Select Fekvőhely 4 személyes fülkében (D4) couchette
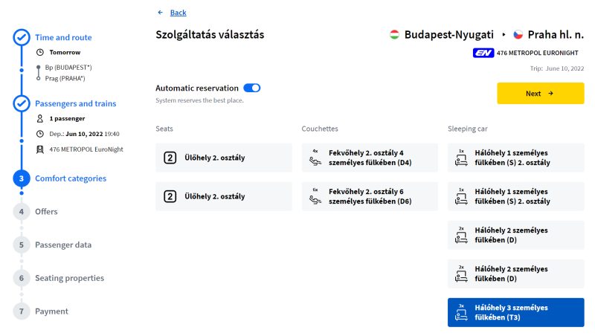595x336 pixels. pyautogui.click(x=370, y=158)
